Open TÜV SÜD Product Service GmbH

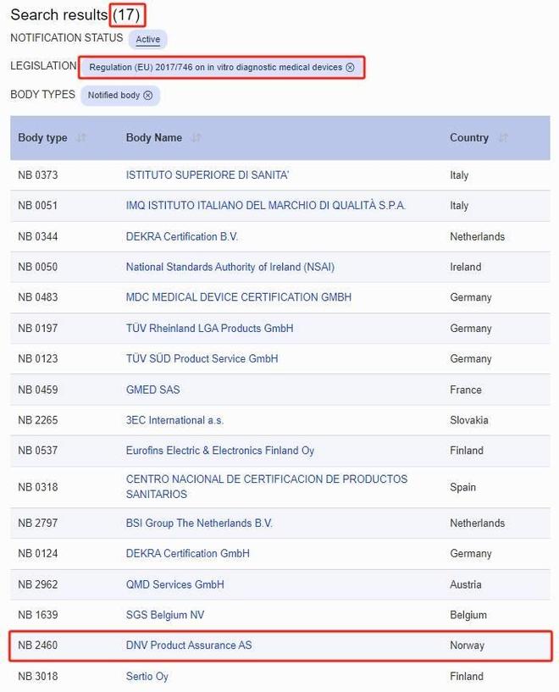202,358
